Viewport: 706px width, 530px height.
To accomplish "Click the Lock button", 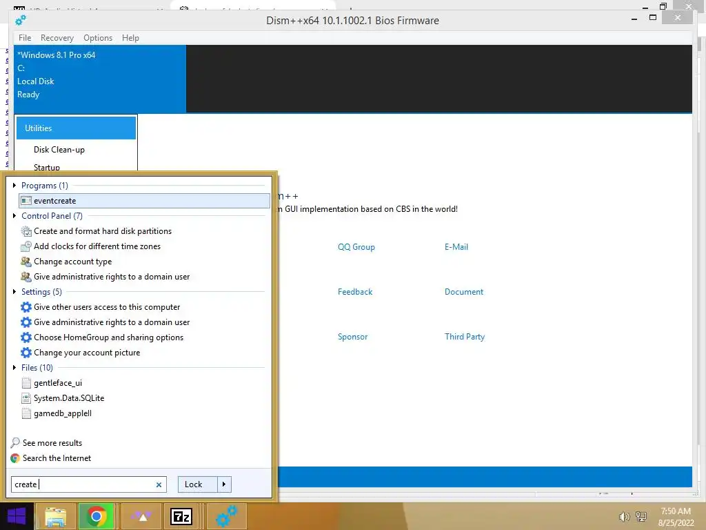I will pyautogui.click(x=197, y=484).
